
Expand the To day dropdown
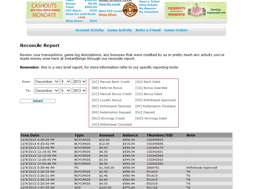(x=66, y=91)
